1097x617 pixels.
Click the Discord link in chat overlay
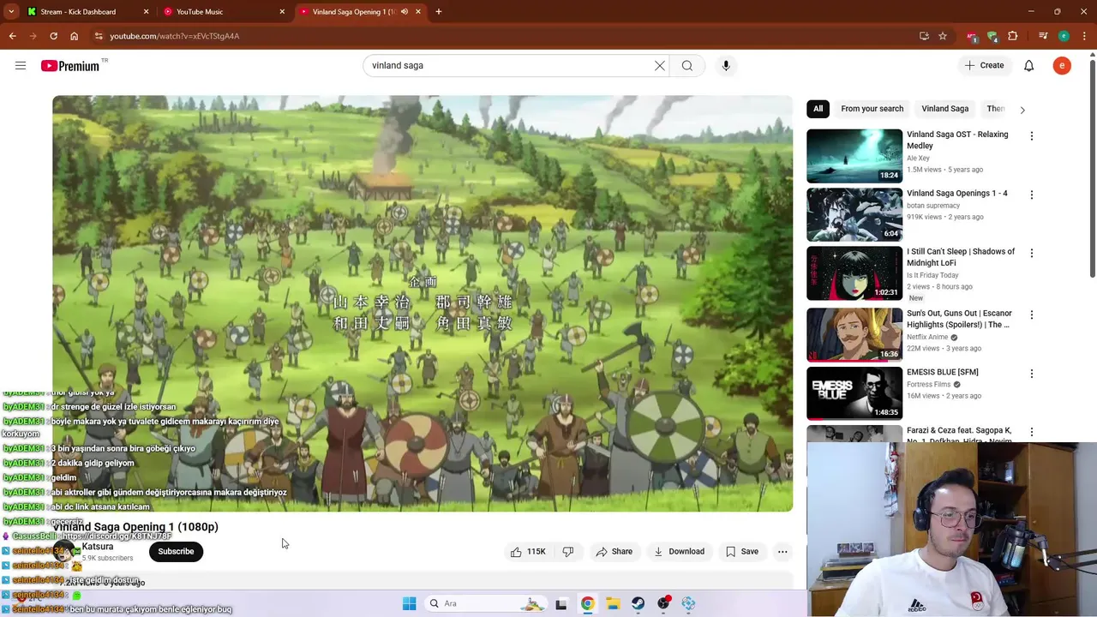click(x=116, y=536)
